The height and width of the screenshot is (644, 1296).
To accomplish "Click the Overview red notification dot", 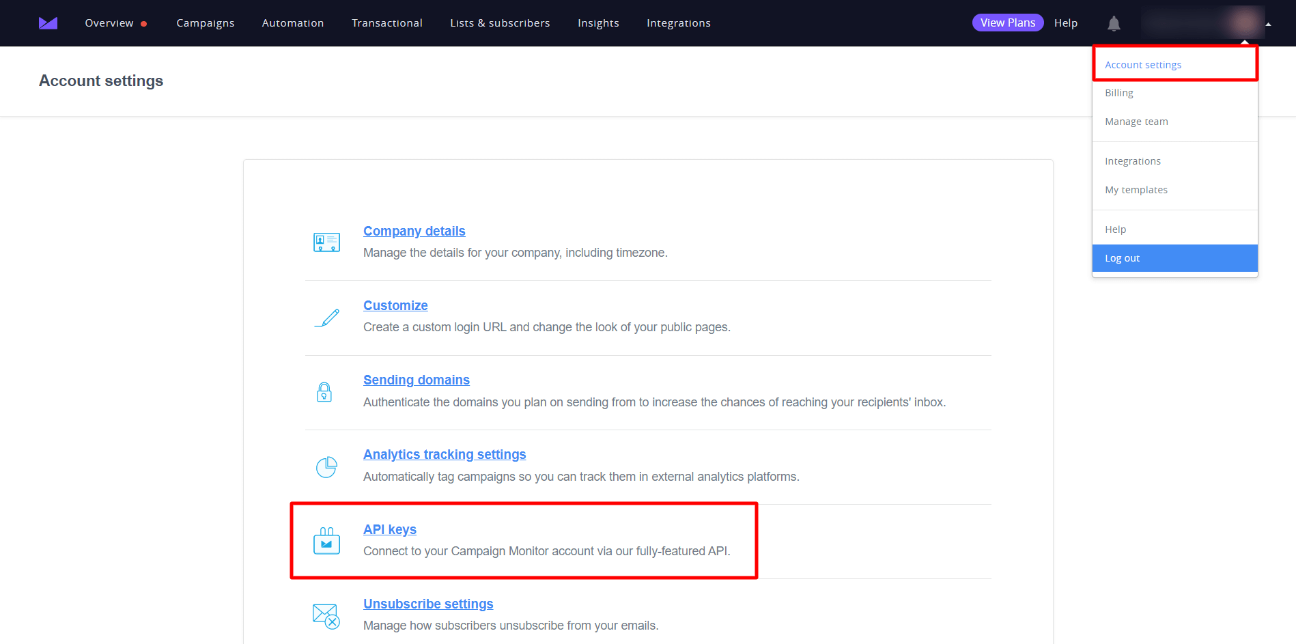I will (145, 23).
